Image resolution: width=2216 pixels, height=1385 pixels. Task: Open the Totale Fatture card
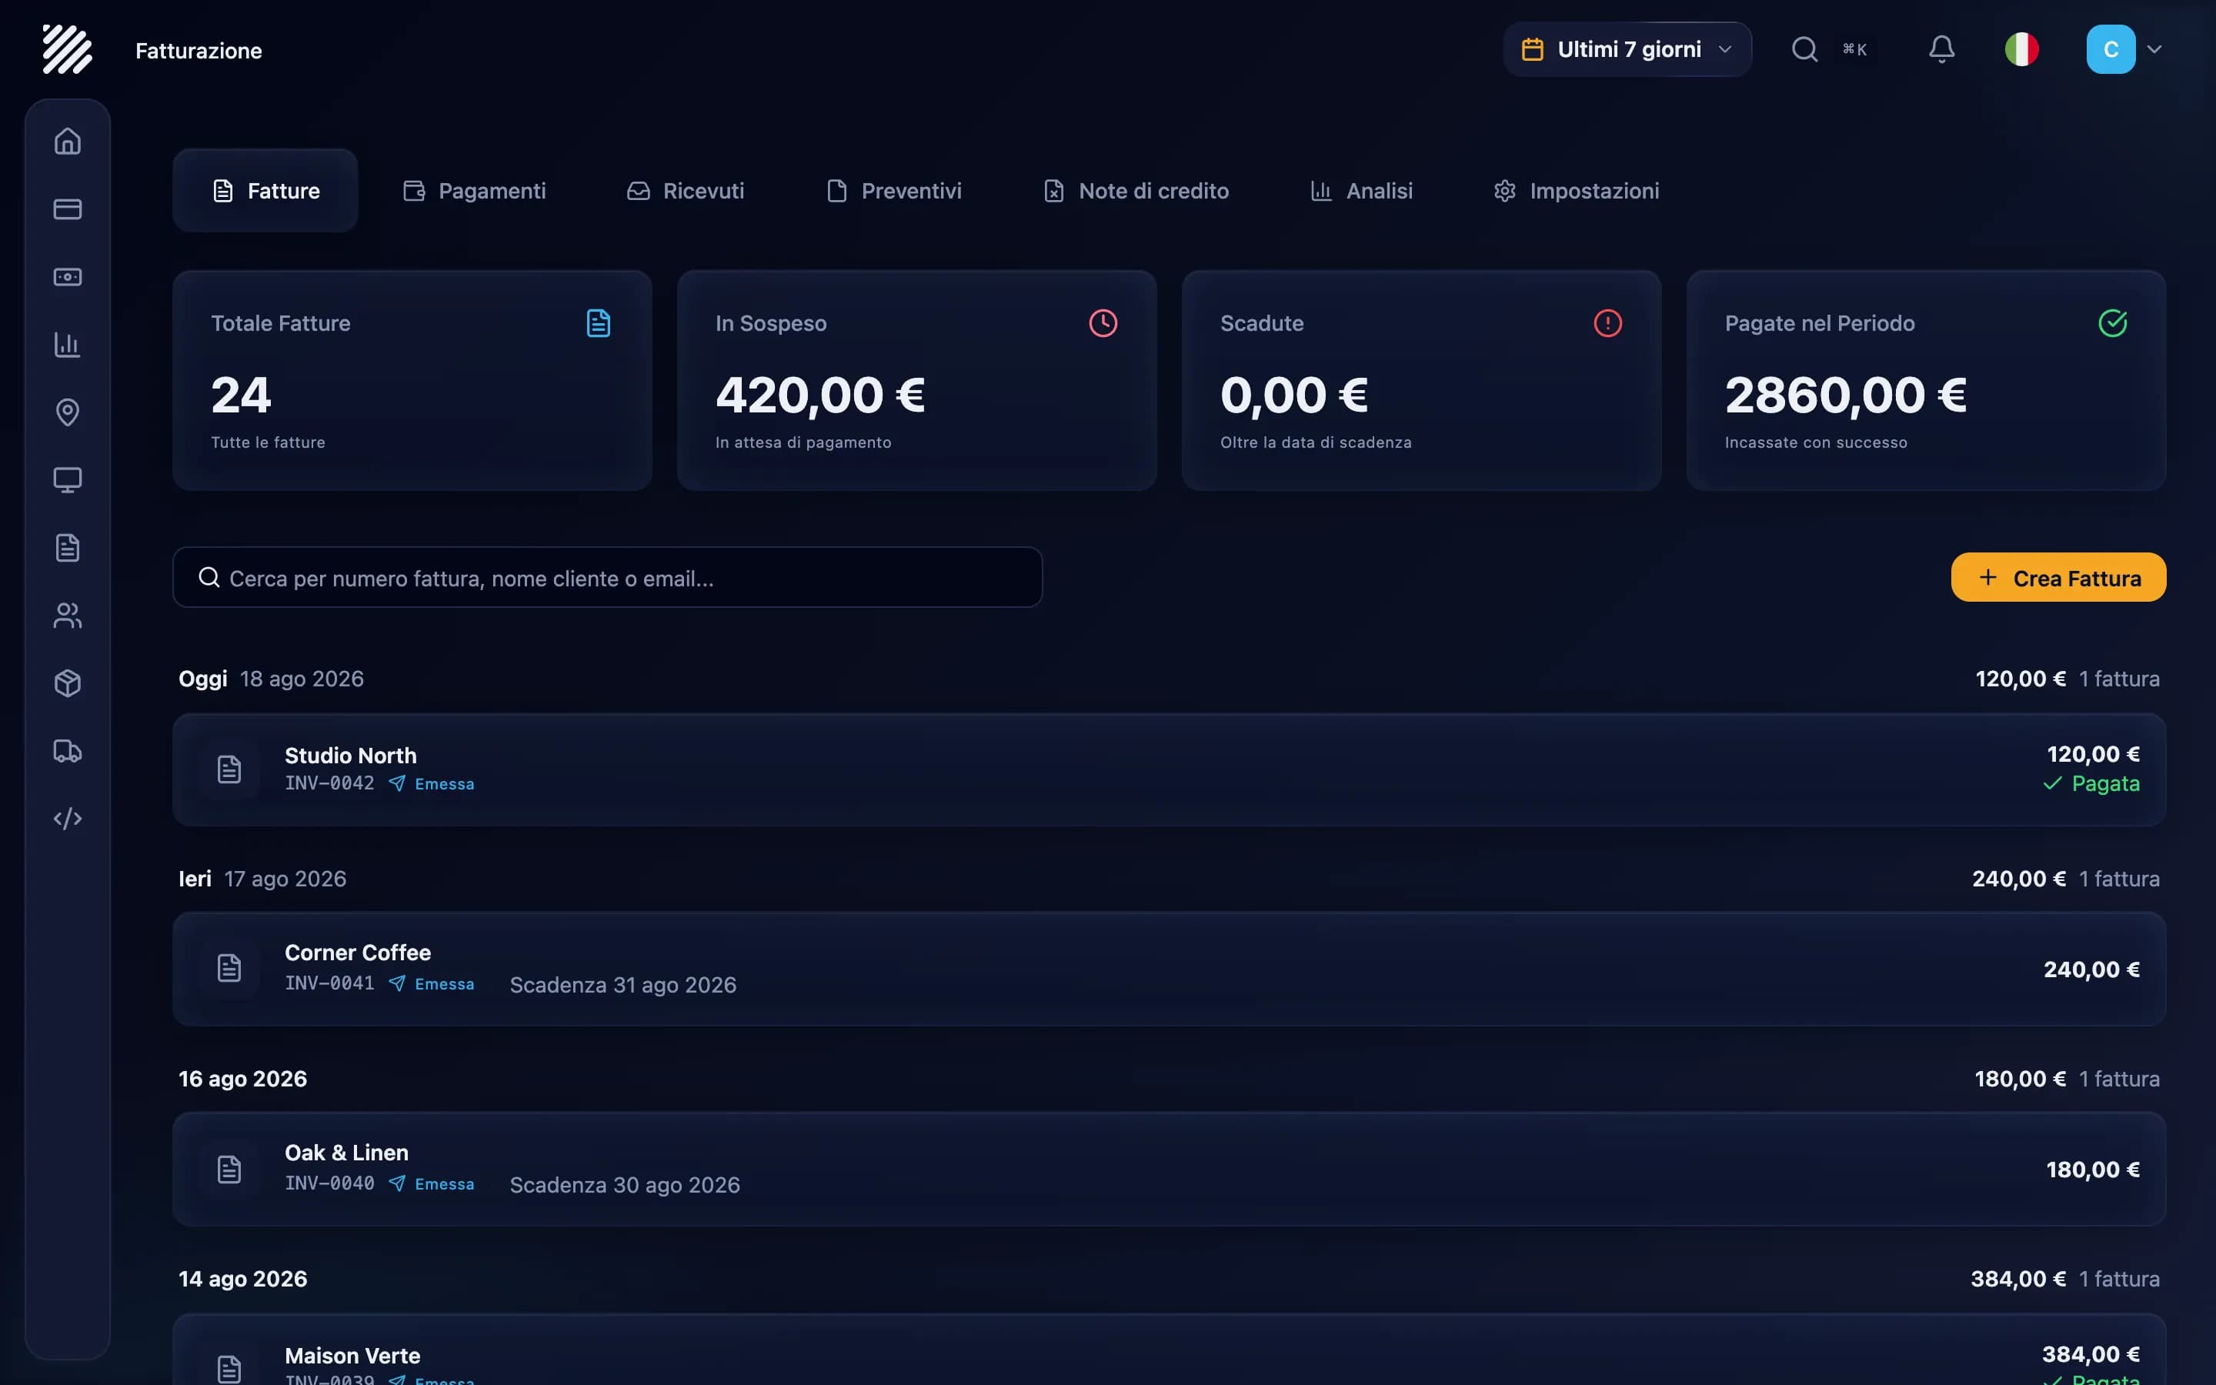click(412, 380)
